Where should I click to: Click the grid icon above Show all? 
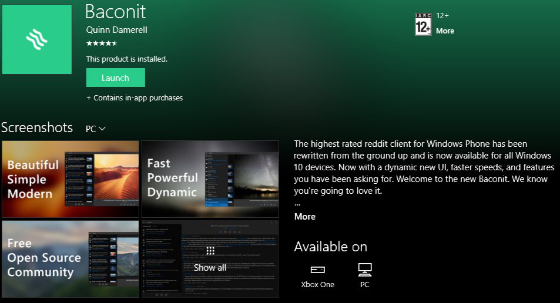coord(210,251)
